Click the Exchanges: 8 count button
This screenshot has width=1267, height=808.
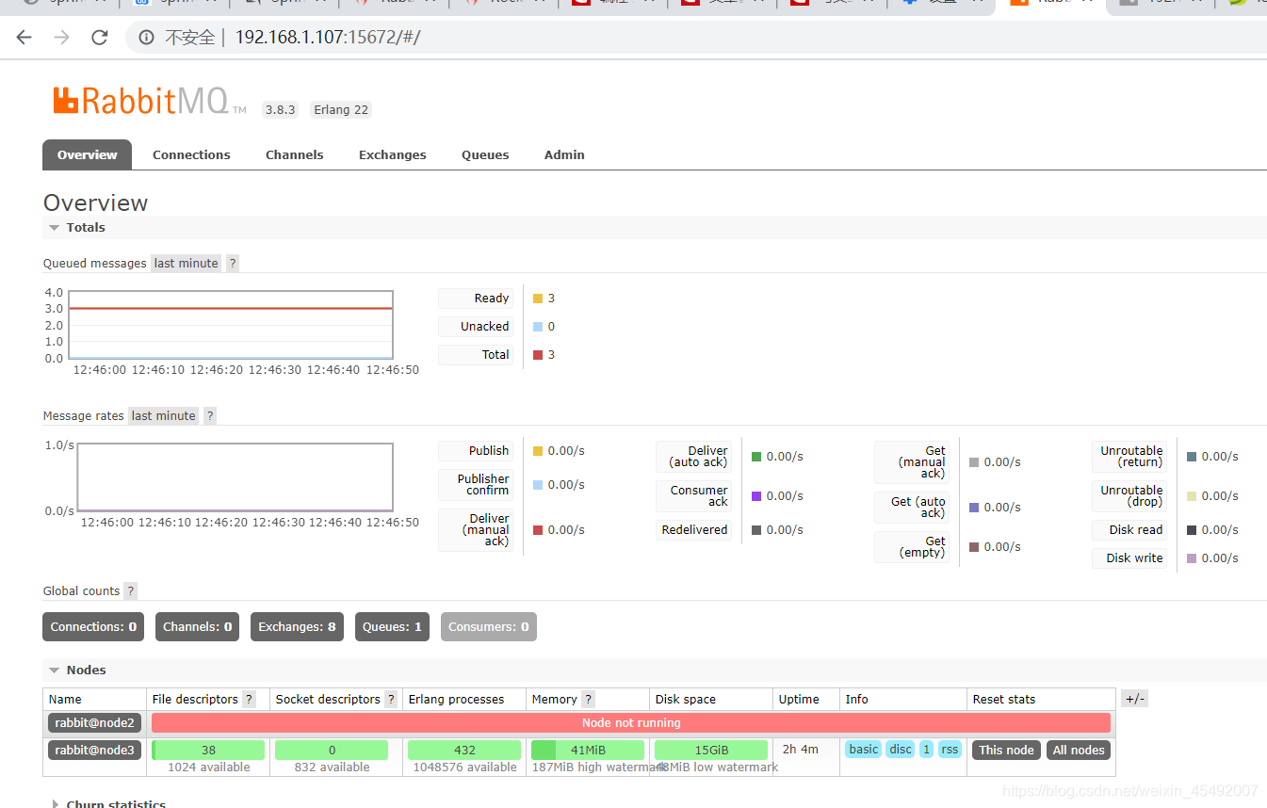297,627
